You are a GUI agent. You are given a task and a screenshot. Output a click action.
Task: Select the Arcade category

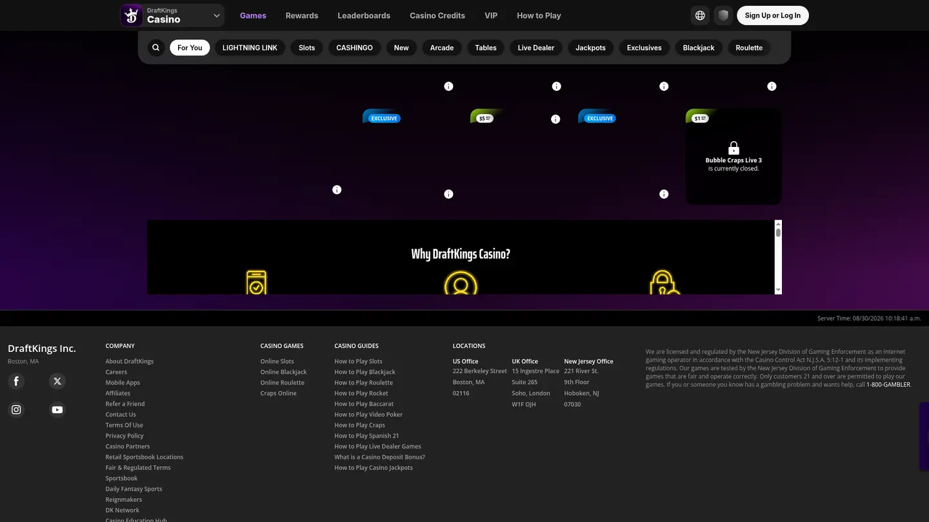tap(442, 48)
